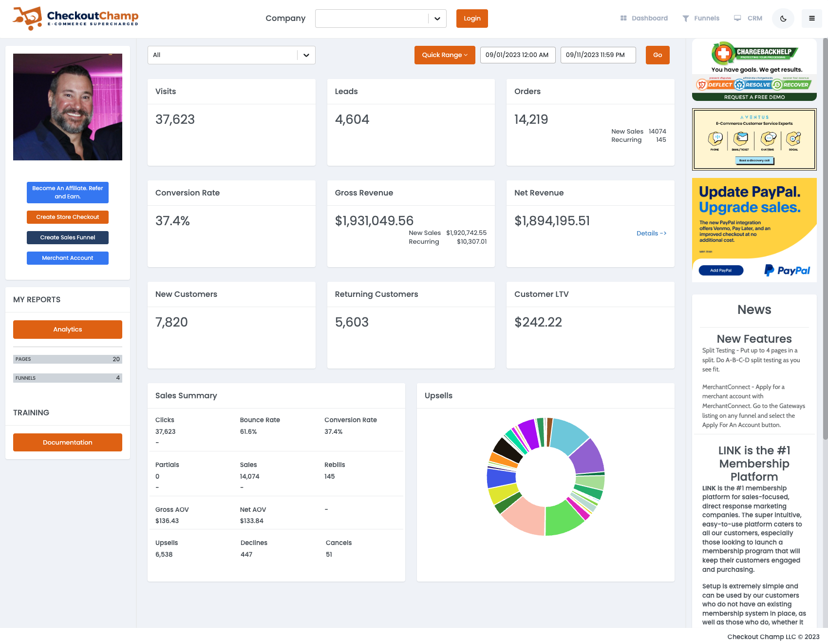Click the CheckoutChamp logo
The height and width of the screenshot is (643, 828).
click(75, 19)
